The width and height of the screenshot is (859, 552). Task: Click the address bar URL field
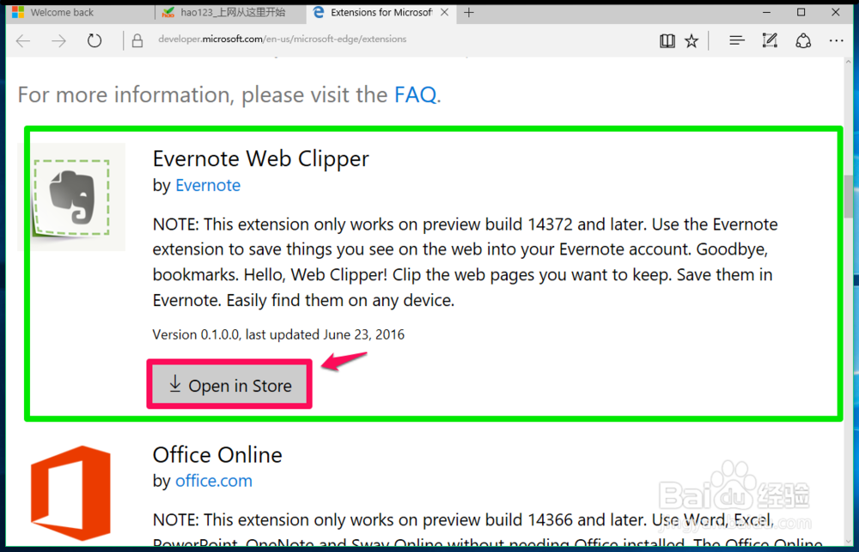pyautogui.click(x=282, y=39)
